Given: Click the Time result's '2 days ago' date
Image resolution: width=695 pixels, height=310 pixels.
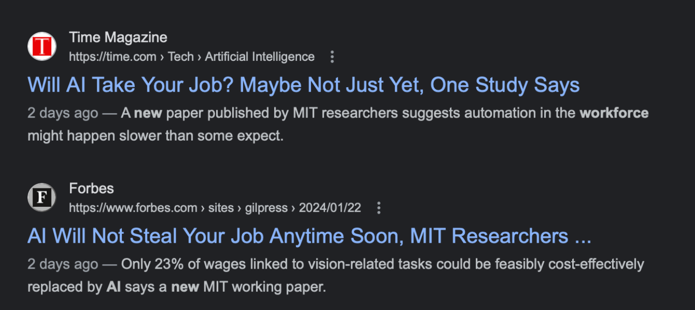Looking at the screenshot, I should [x=62, y=113].
